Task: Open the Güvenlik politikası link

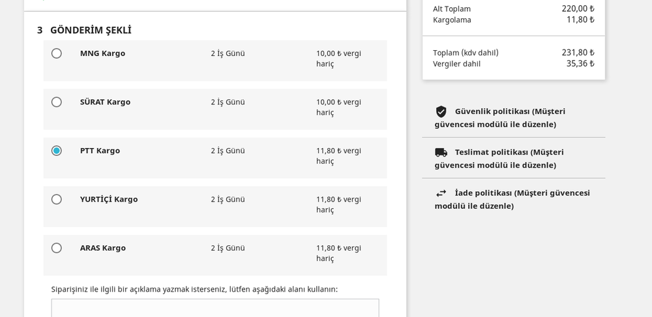Action: [x=500, y=118]
